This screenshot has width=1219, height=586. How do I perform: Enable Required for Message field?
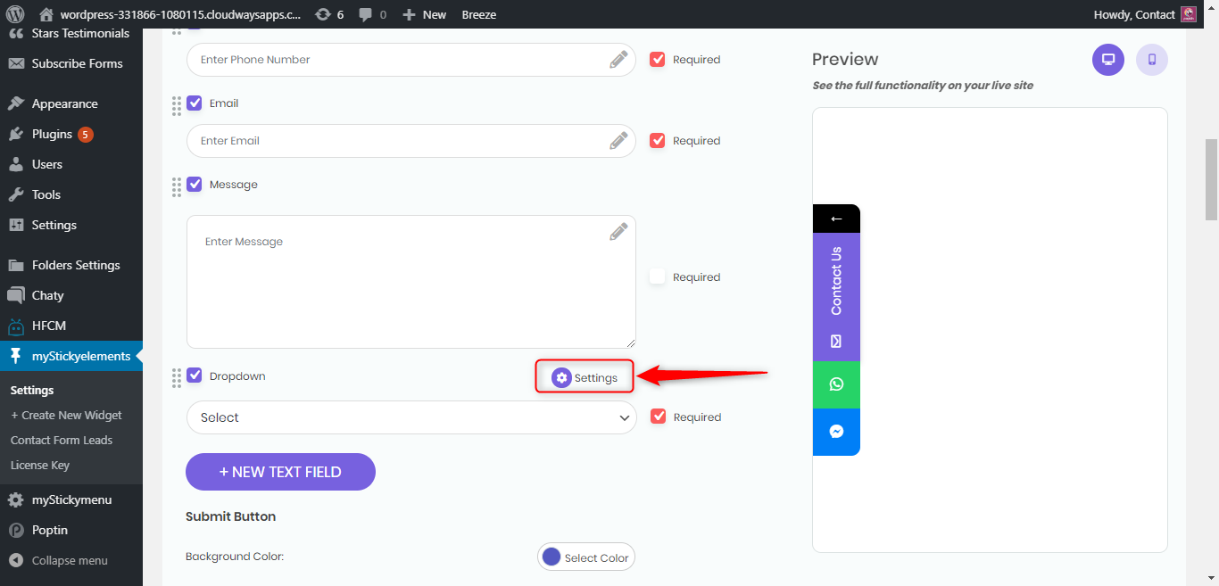point(658,276)
